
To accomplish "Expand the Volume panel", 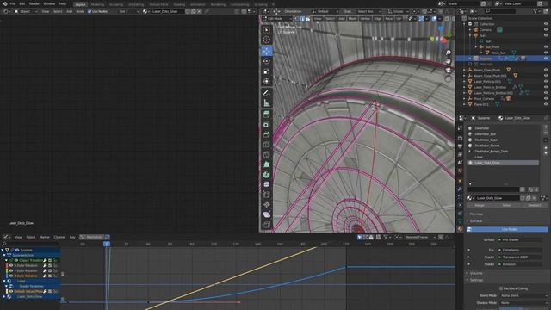I will coord(476,273).
